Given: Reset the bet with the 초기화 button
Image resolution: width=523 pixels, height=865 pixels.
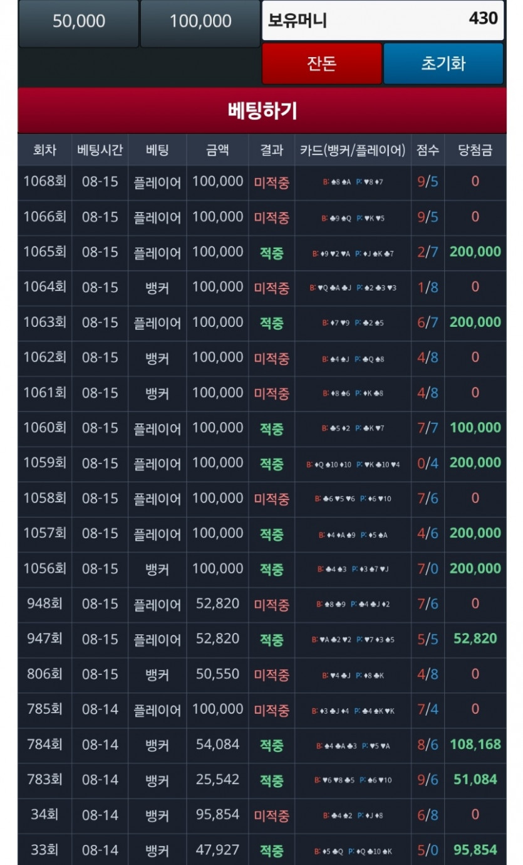Looking at the screenshot, I should 443,63.
